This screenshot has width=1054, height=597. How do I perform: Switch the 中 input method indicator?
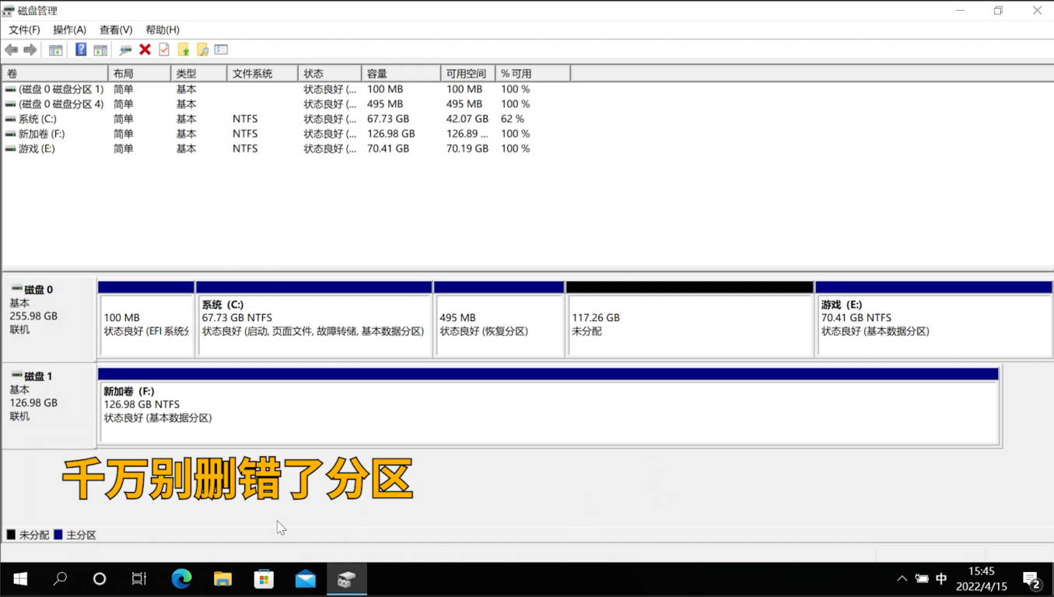point(941,579)
